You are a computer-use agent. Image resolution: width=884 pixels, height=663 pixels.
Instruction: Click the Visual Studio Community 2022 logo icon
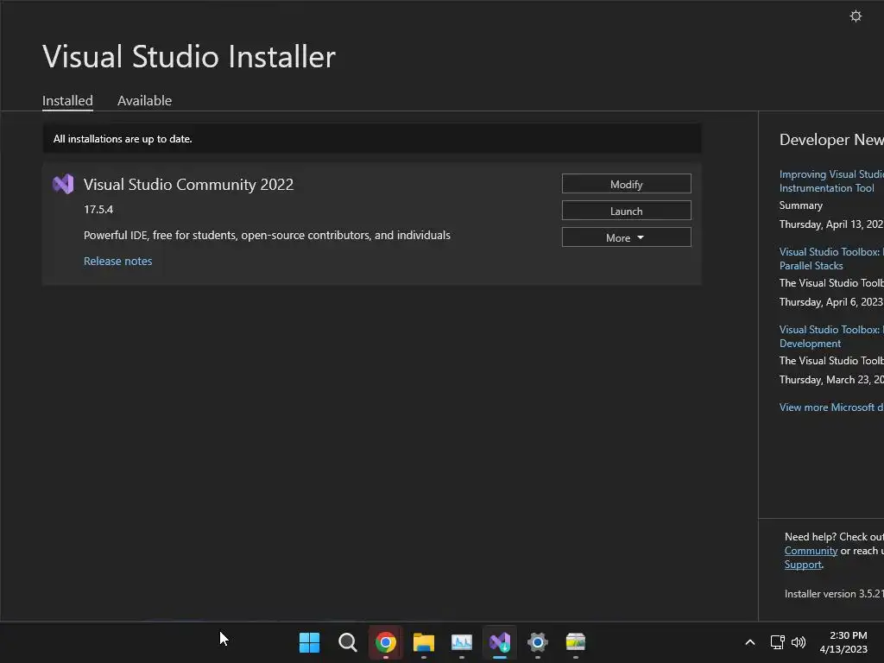[x=63, y=184]
